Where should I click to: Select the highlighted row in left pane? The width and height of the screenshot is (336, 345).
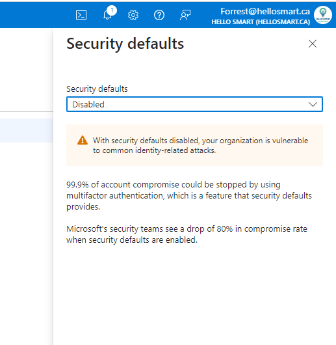click(27, 130)
